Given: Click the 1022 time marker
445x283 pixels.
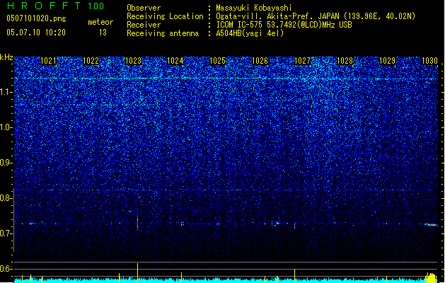Looking at the screenshot, I should [x=91, y=61].
